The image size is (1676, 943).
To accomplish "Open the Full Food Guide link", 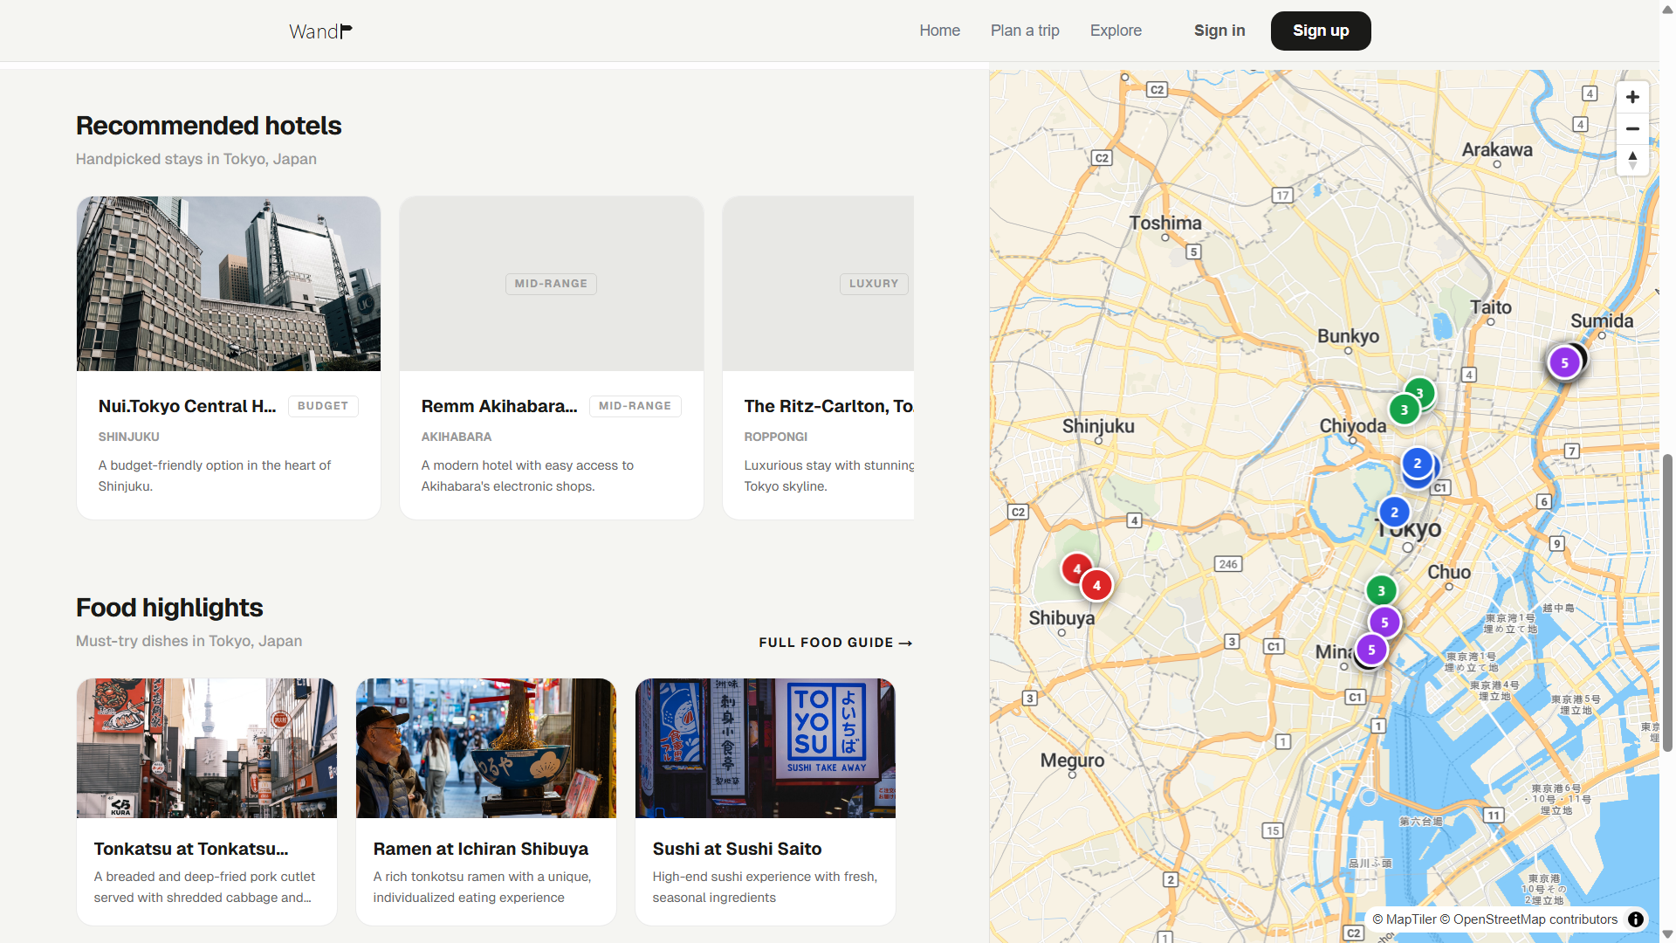I will (835, 643).
